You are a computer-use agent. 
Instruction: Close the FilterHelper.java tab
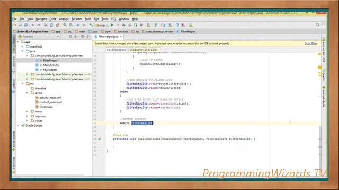pyautogui.click(x=121, y=37)
